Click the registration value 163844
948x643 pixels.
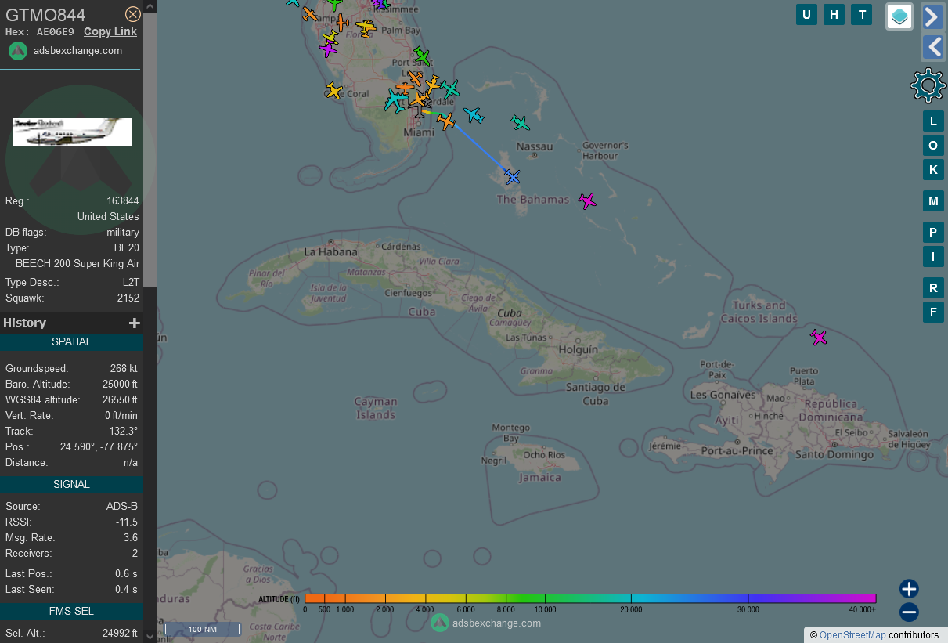tap(123, 201)
